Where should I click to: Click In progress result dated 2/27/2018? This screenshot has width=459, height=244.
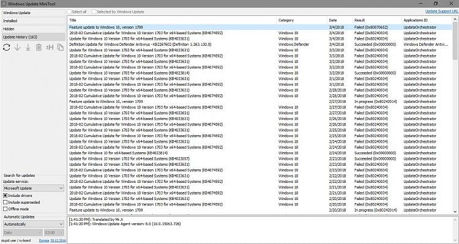click(376, 102)
